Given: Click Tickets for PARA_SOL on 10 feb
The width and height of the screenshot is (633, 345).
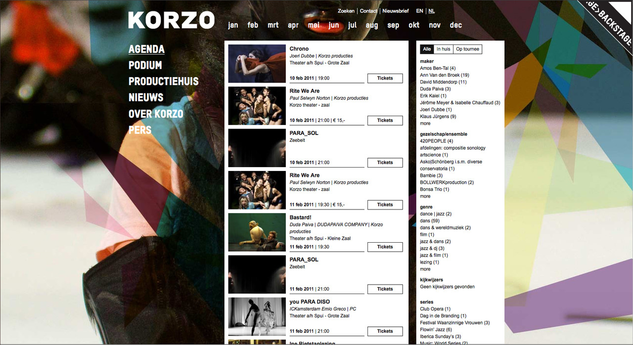Looking at the screenshot, I should 385,162.
